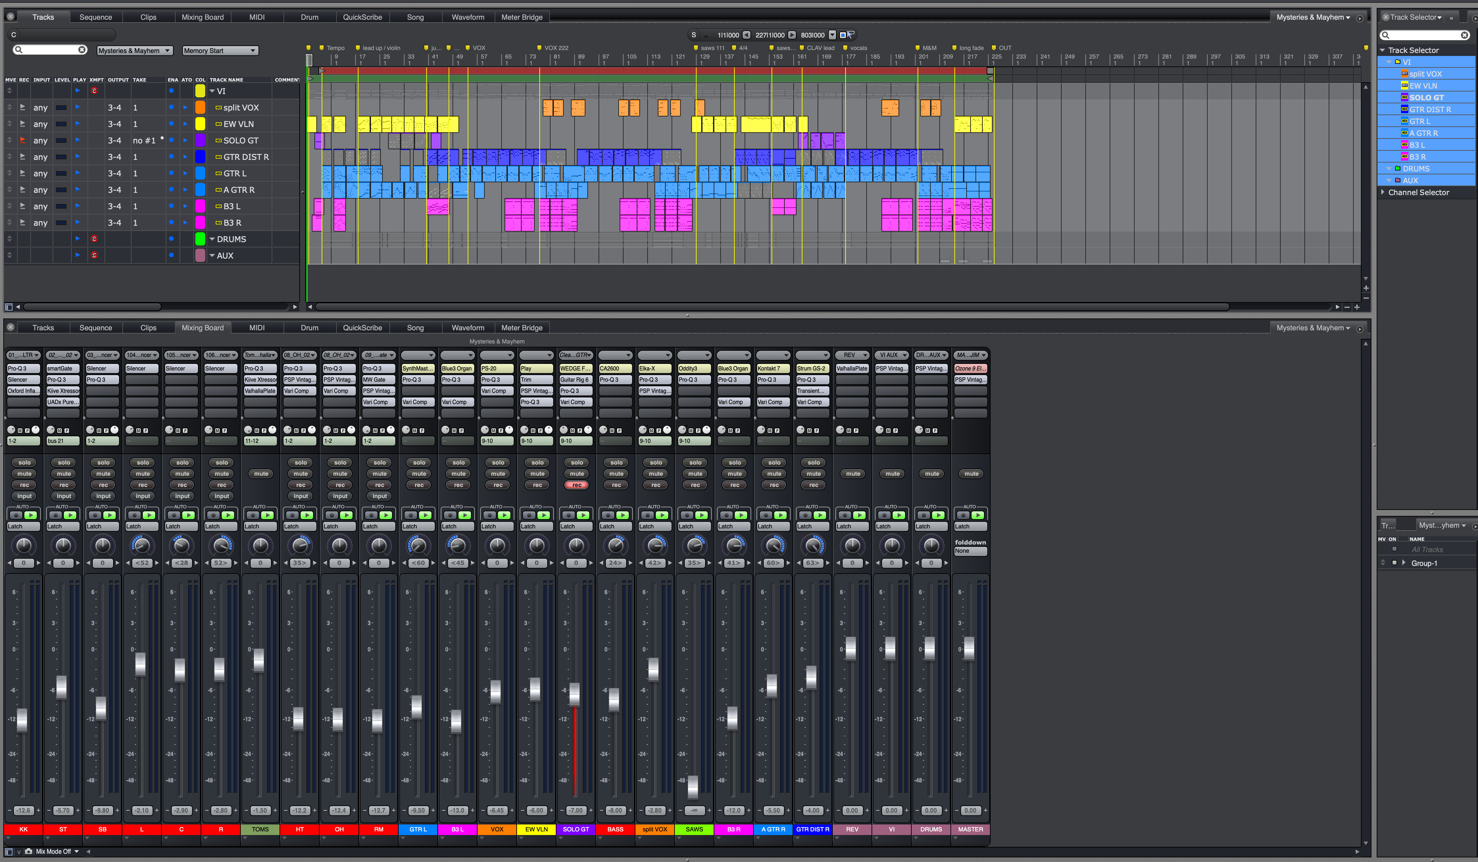Switch to Sequence tab in top window
Image resolution: width=1478 pixels, height=862 pixels.
click(96, 17)
